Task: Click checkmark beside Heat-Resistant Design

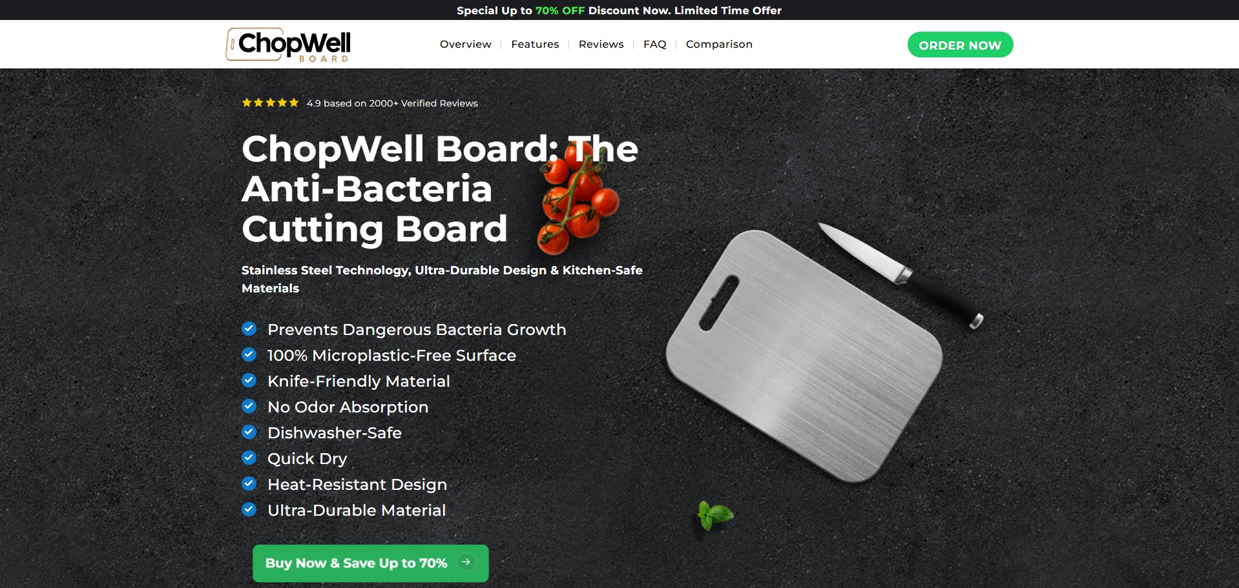Action: tap(249, 484)
